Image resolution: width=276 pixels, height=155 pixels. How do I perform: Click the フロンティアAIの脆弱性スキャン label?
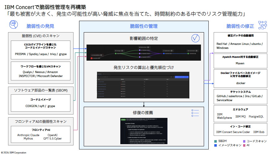click(41, 122)
